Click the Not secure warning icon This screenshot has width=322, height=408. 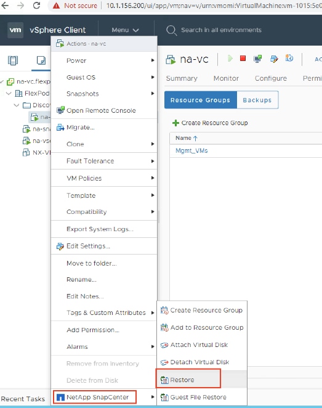pyautogui.click(x=56, y=6)
